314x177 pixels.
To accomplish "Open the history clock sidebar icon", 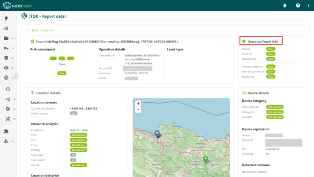I will pyautogui.click(x=8, y=89).
